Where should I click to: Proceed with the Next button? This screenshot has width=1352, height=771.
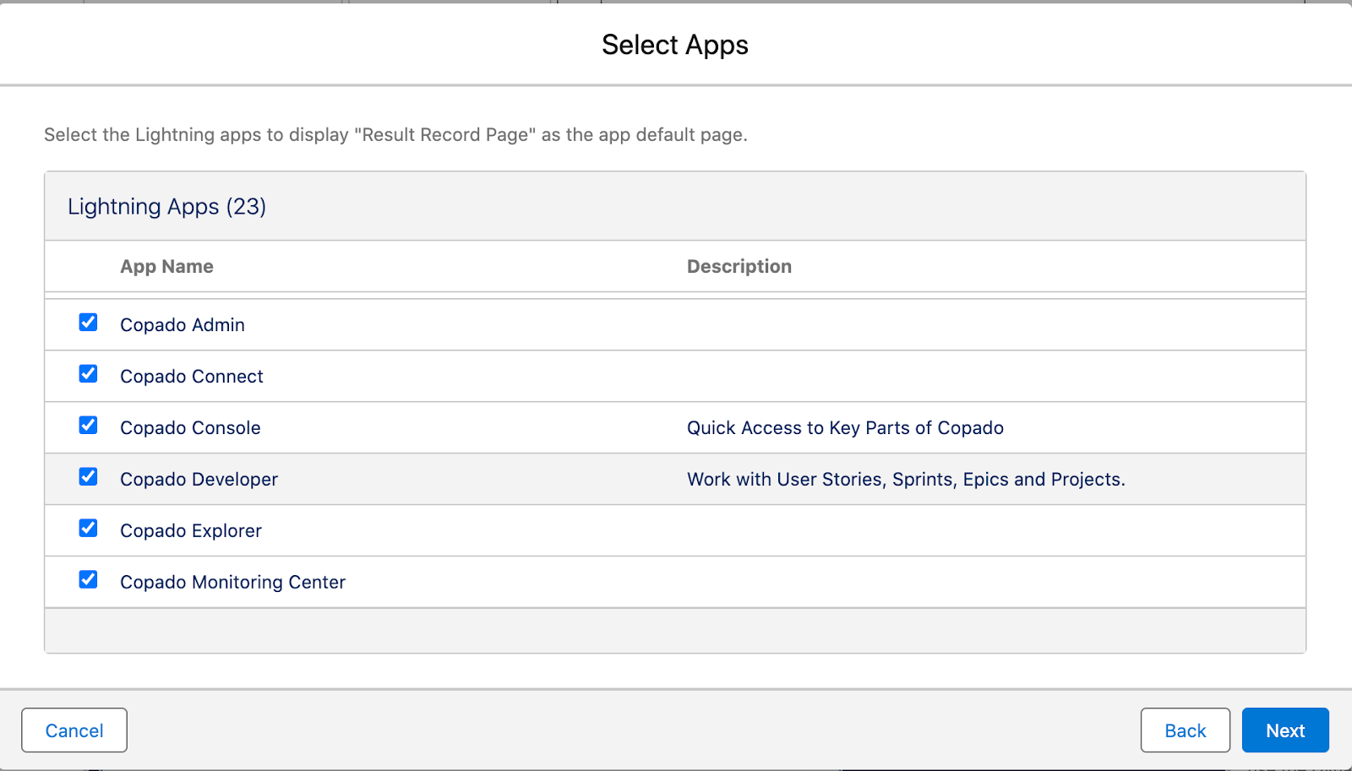tap(1285, 730)
